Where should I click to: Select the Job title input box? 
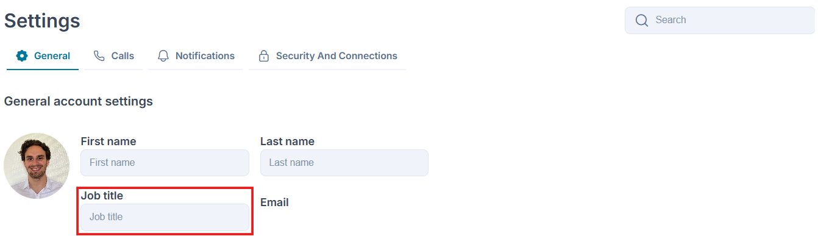click(165, 217)
